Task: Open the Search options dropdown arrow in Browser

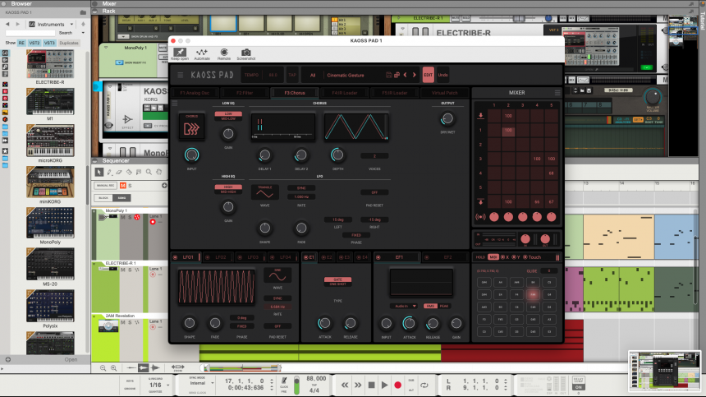Action: [x=83, y=33]
